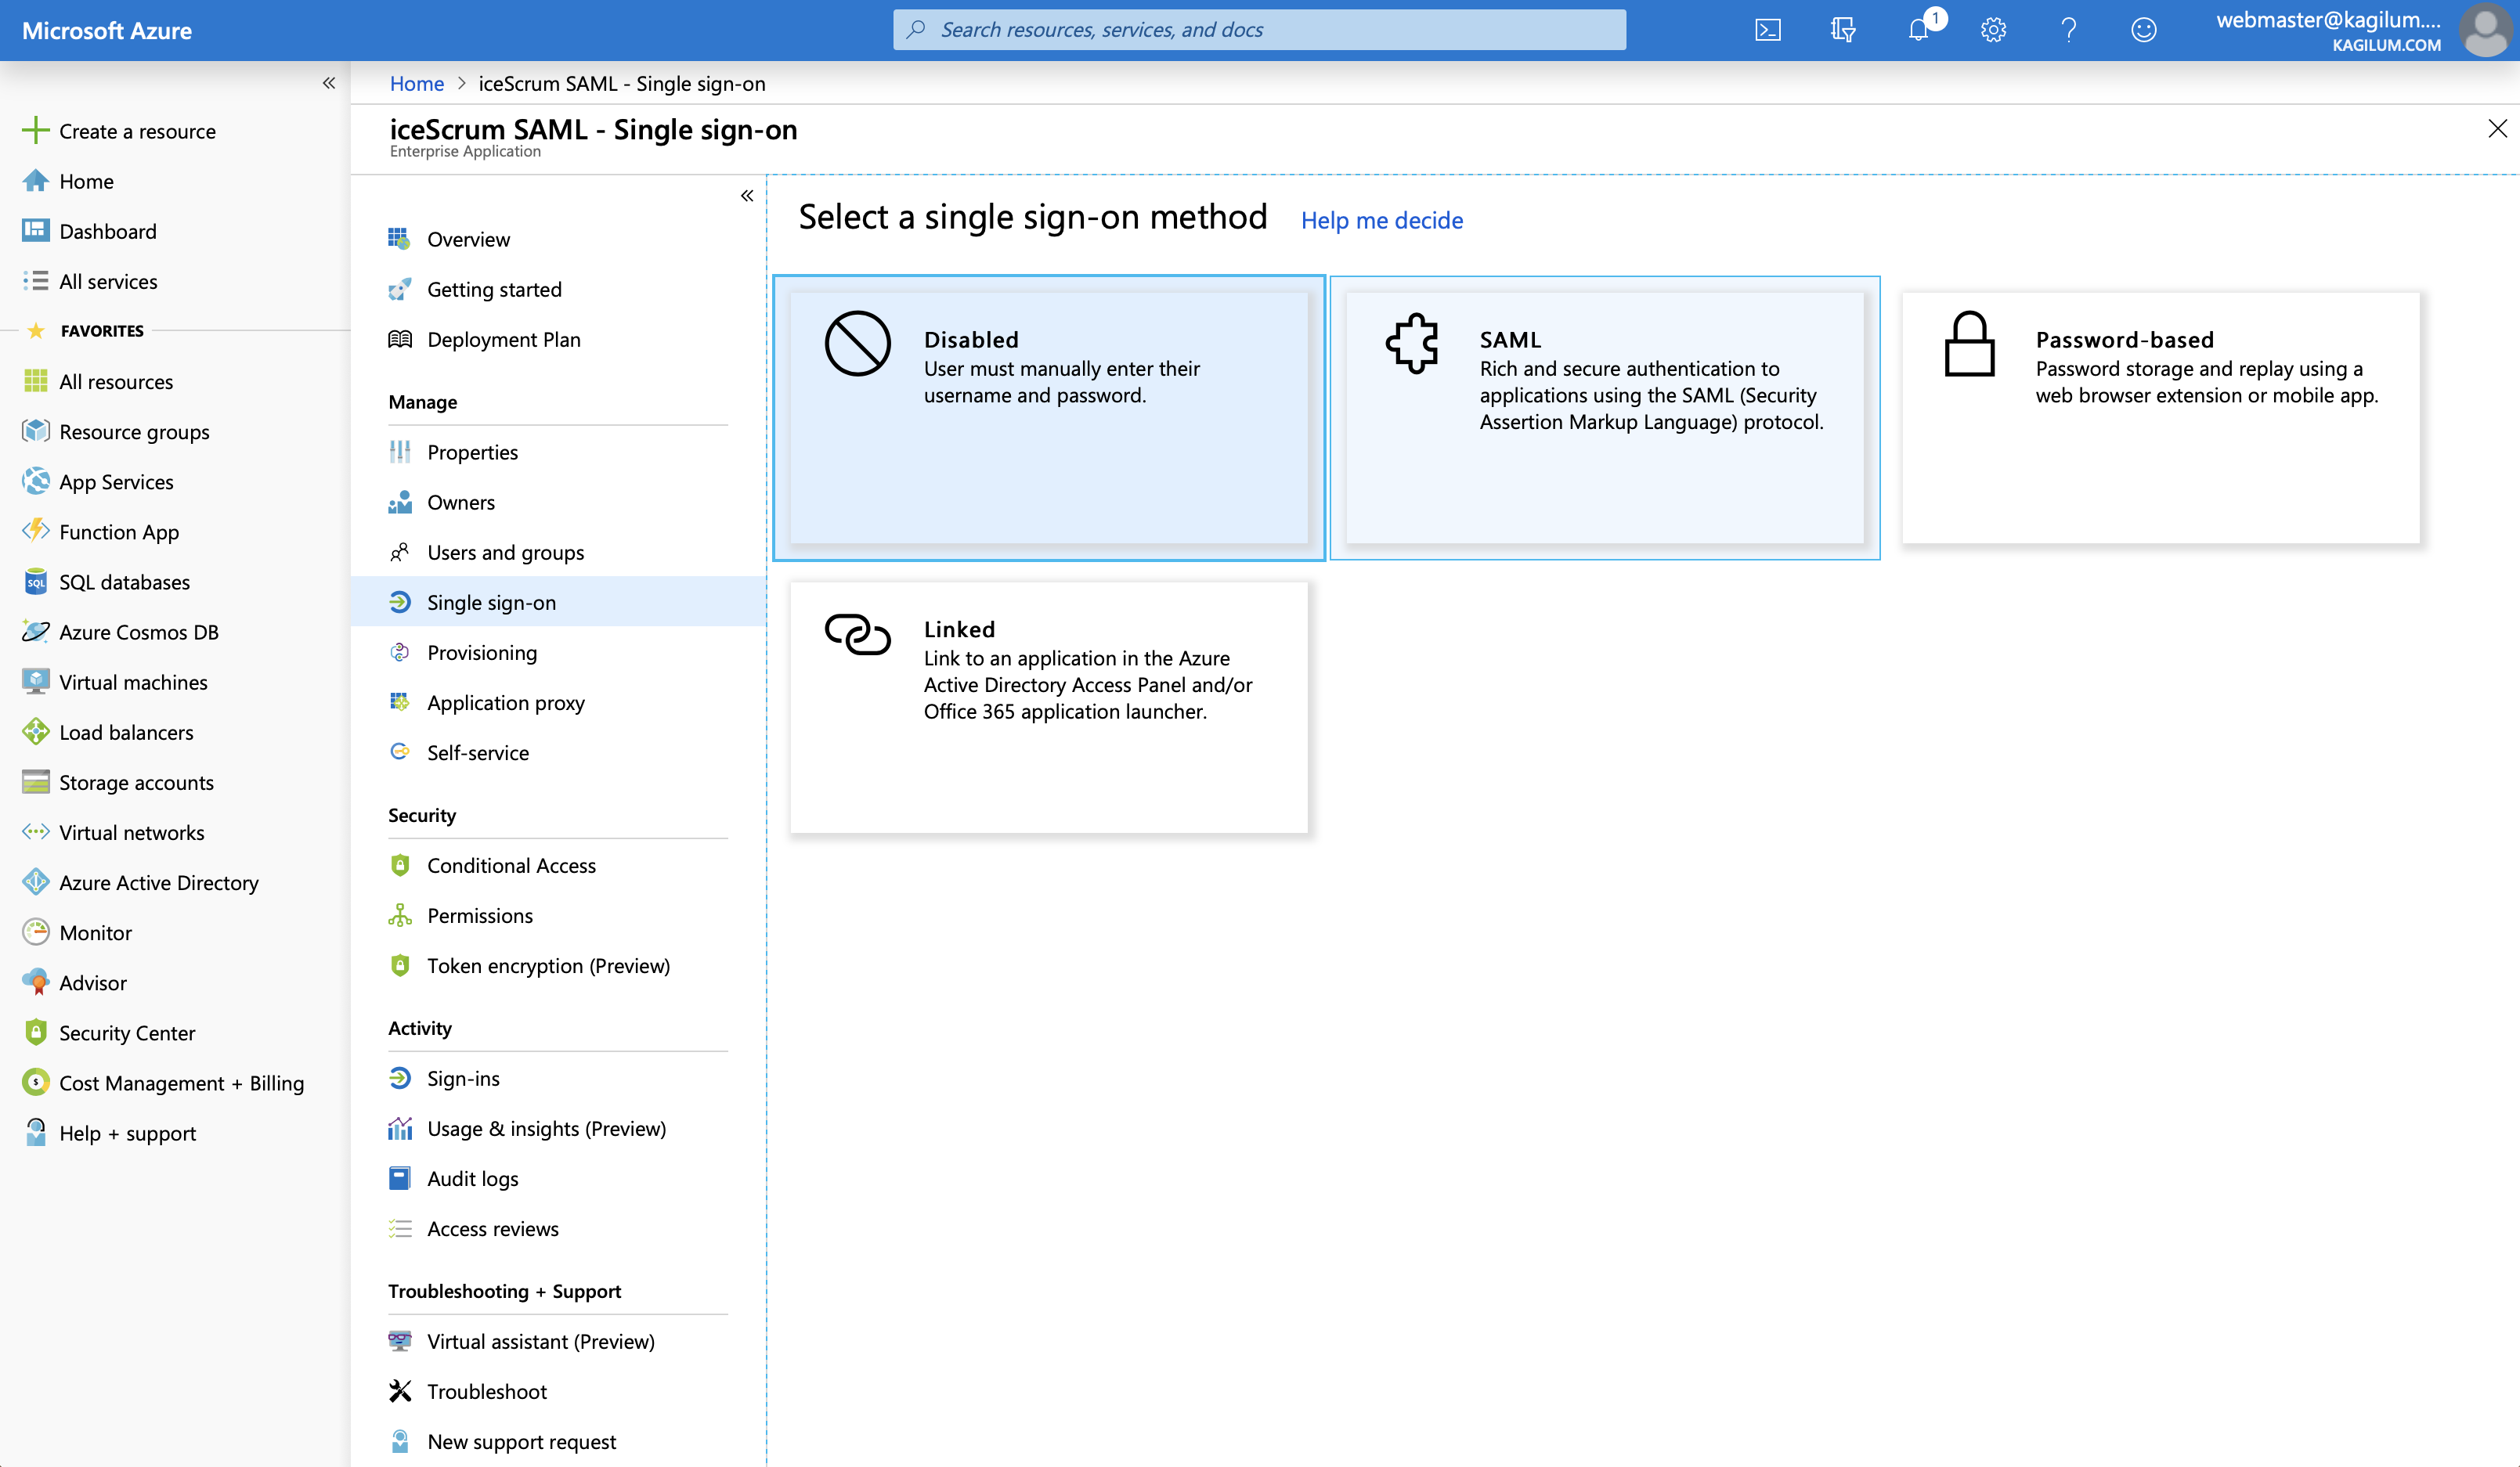This screenshot has width=2520, height=1467.
Task: Click Home in the breadcrumb
Action: click(x=416, y=83)
